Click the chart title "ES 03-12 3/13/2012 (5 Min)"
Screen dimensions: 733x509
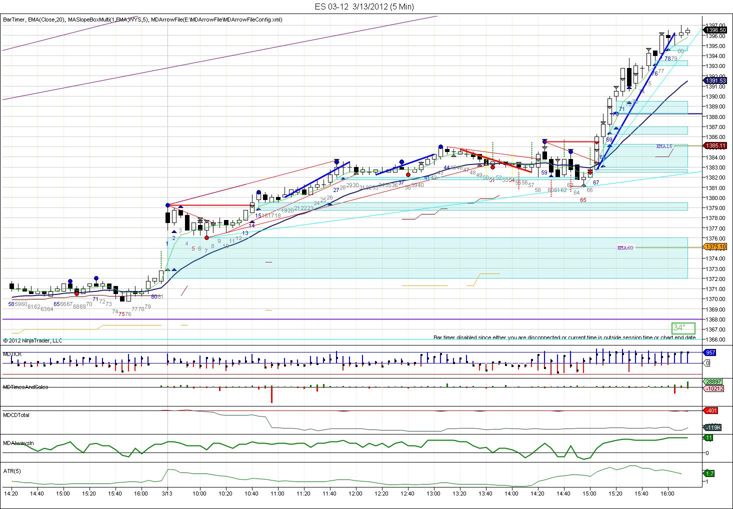(364, 6)
